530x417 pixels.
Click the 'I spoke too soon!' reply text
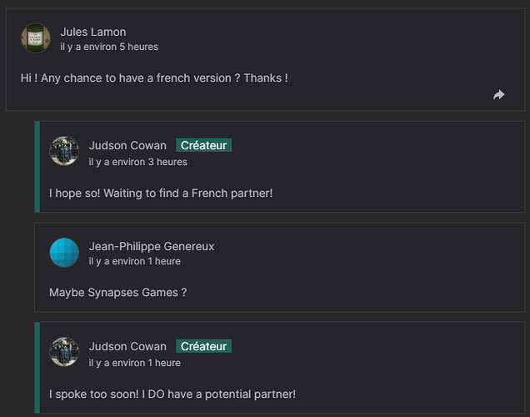tap(172, 394)
